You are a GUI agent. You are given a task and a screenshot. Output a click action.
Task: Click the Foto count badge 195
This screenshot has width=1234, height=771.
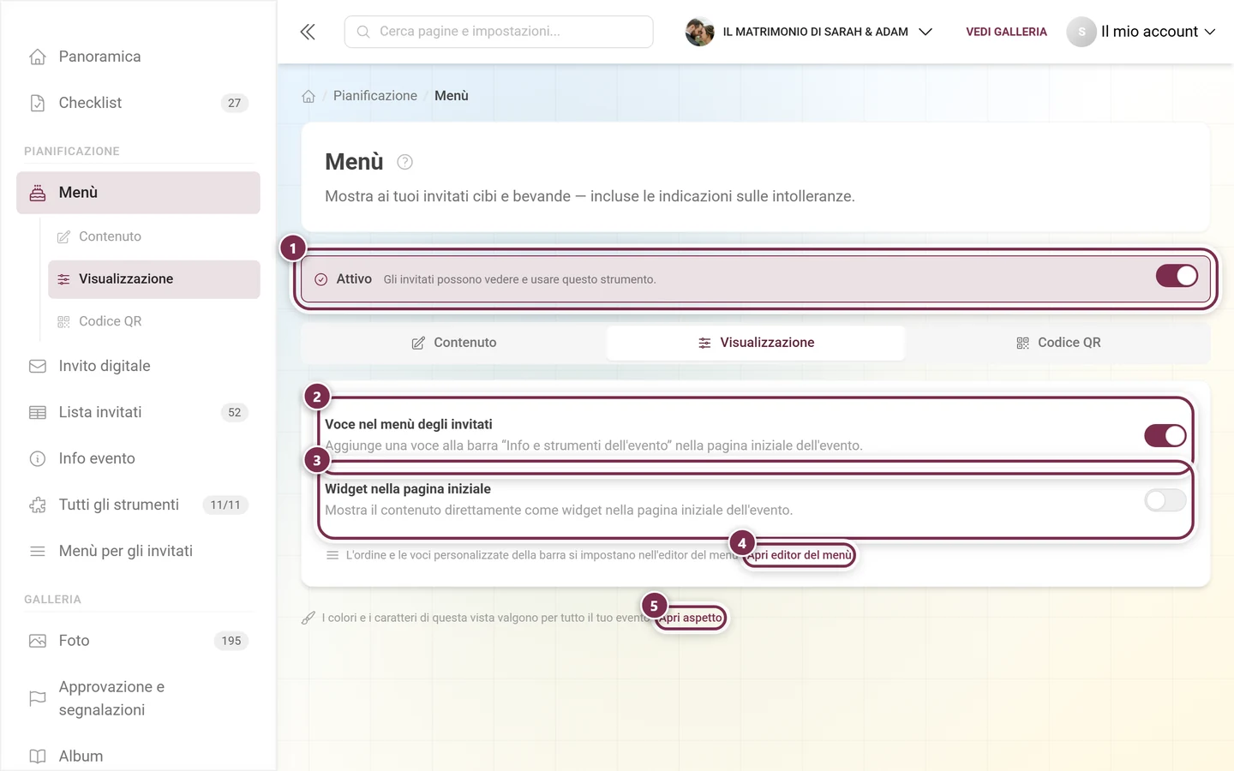point(231,641)
